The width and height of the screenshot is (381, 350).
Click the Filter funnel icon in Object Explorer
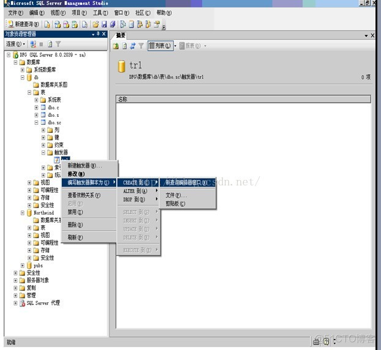[58, 44]
